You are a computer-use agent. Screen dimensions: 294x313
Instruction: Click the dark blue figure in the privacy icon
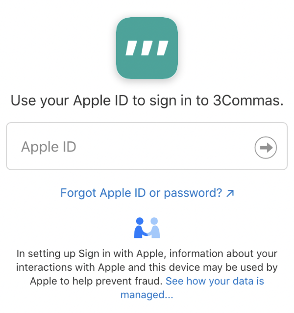pos(140,228)
